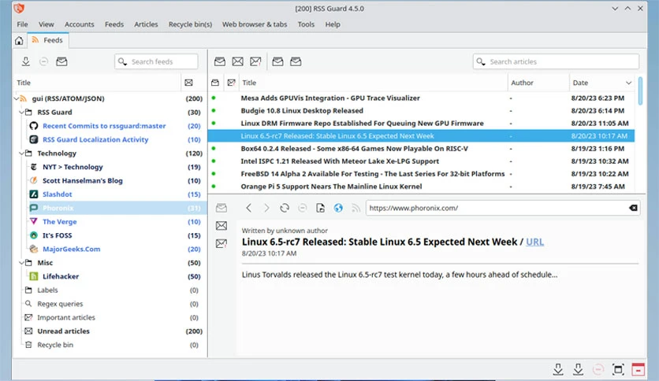This screenshot has height=381, width=659.
Task: Click fourth envelope icon in article toolbar
Action: tap(277, 61)
